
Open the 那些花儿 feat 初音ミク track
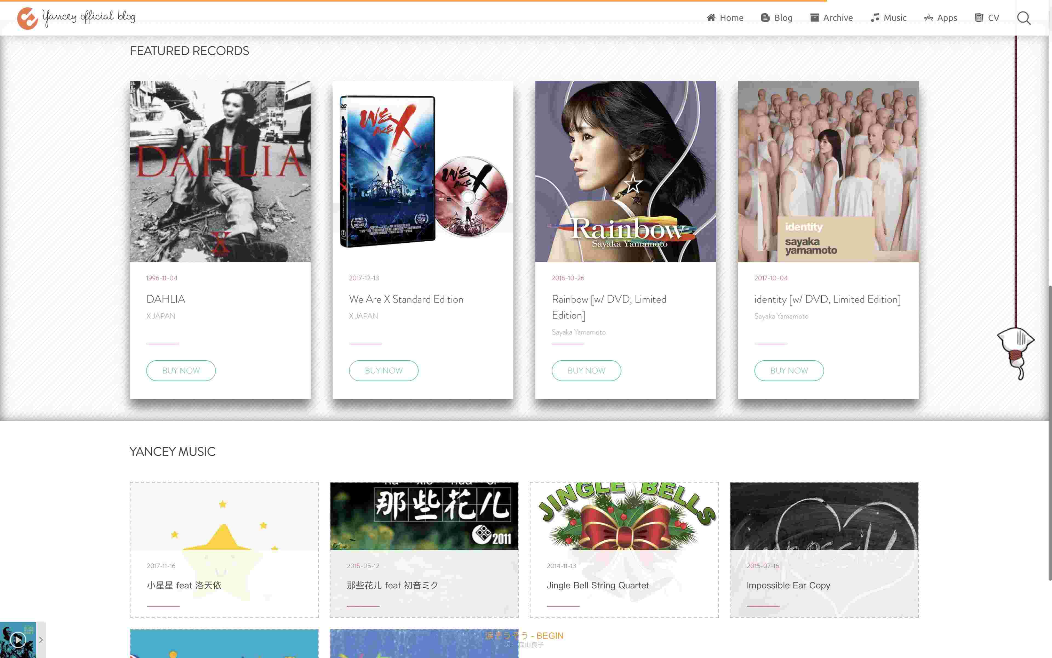pyautogui.click(x=392, y=585)
